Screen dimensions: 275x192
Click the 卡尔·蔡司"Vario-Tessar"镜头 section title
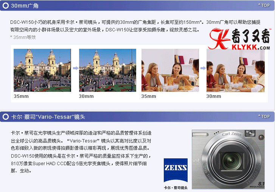(x=48, y=117)
